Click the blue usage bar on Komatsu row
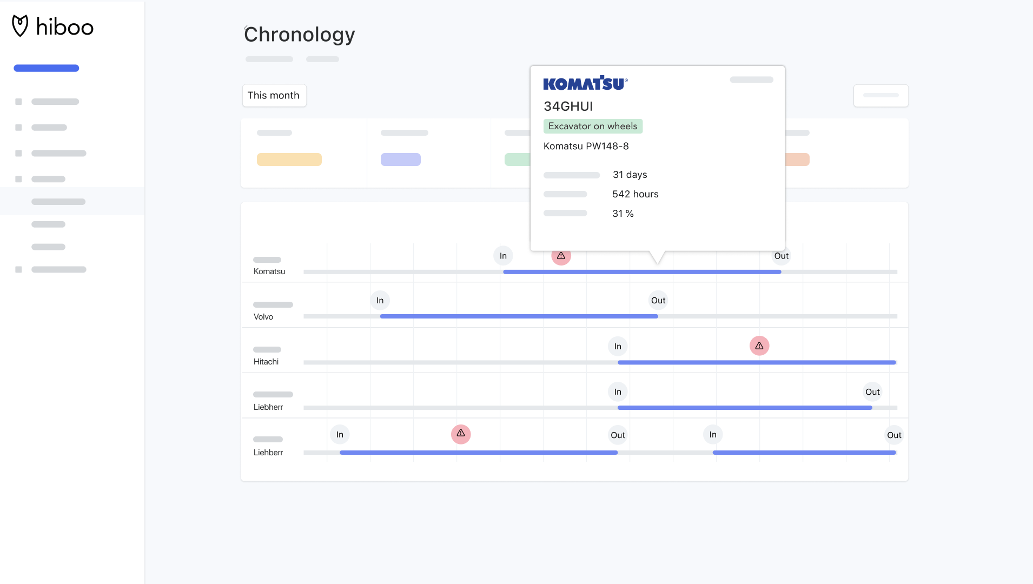This screenshot has width=1033, height=584. 642,272
